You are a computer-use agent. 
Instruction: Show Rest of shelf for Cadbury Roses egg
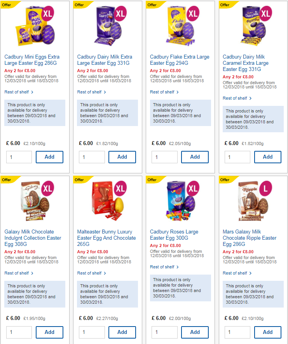pyautogui.click(x=164, y=267)
